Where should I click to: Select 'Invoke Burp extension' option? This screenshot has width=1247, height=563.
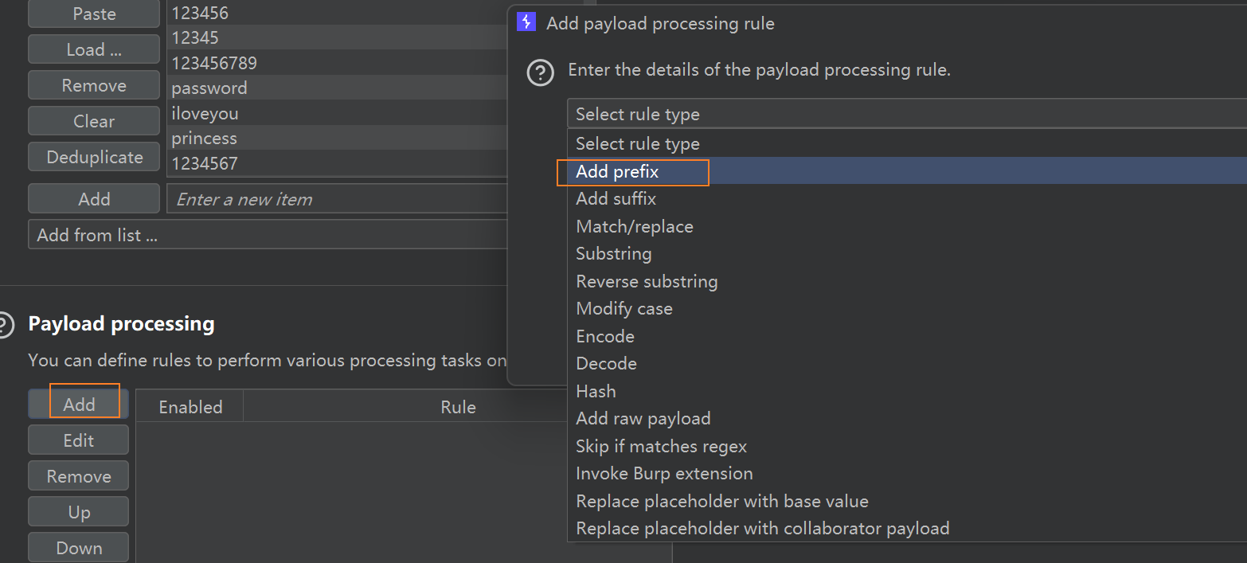(664, 474)
